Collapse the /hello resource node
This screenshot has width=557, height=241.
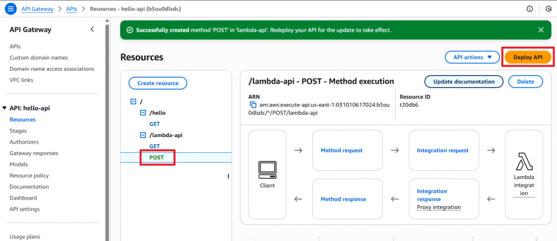coord(143,113)
